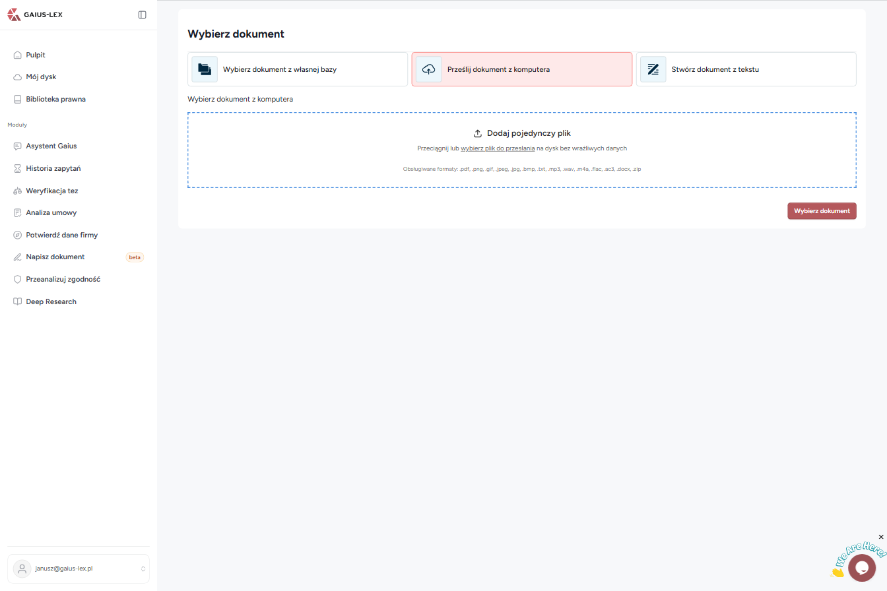Open Biblioteka prawna book icon
The image size is (887, 591).
18,100
